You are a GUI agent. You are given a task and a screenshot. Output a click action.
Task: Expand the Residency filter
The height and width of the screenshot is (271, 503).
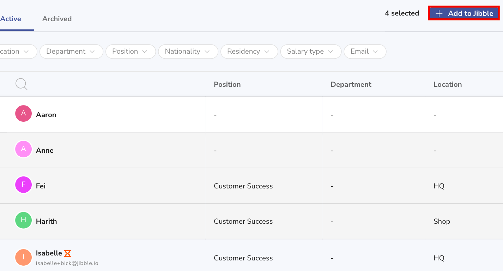click(x=249, y=52)
